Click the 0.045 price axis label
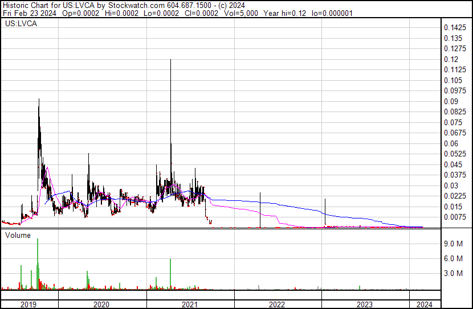The image size is (473, 309). pos(453,164)
